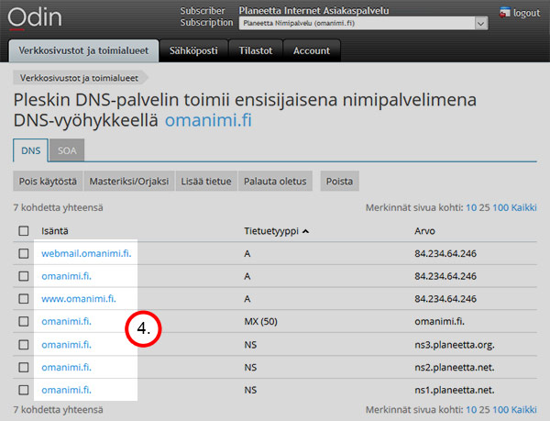Open the Account tab
The height and width of the screenshot is (421, 550).
[x=312, y=50]
